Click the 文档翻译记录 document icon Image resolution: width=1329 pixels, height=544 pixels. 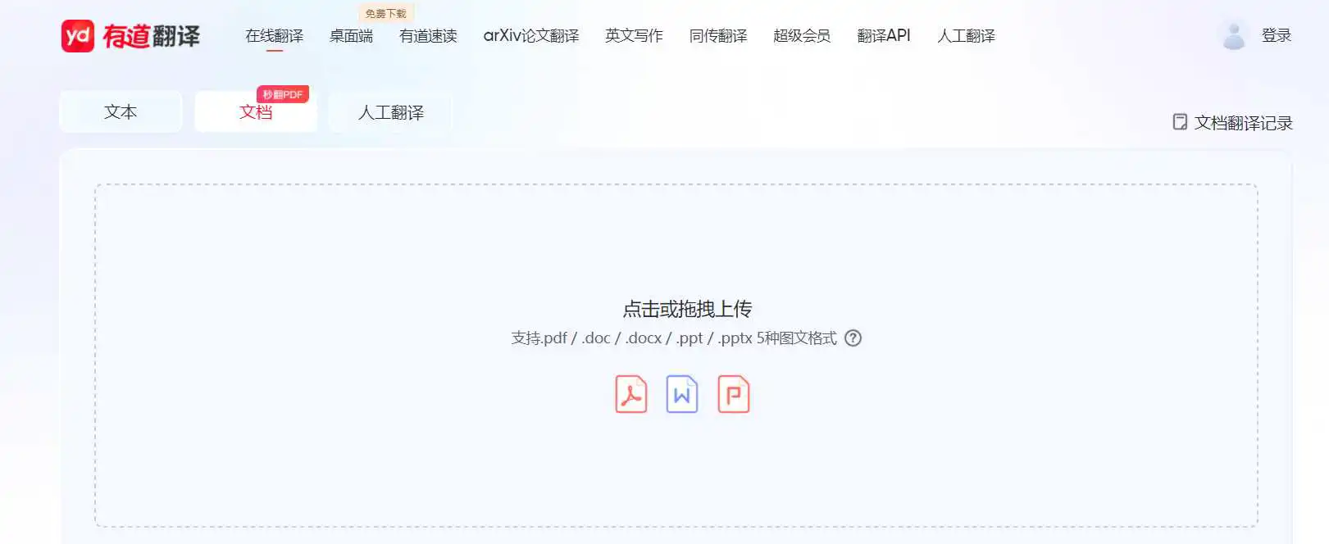[x=1180, y=122]
